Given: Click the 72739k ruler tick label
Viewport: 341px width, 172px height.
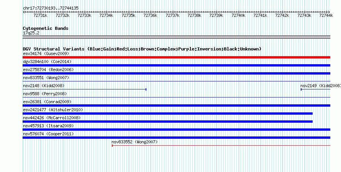Looking at the screenshot, I should (216, 15).
